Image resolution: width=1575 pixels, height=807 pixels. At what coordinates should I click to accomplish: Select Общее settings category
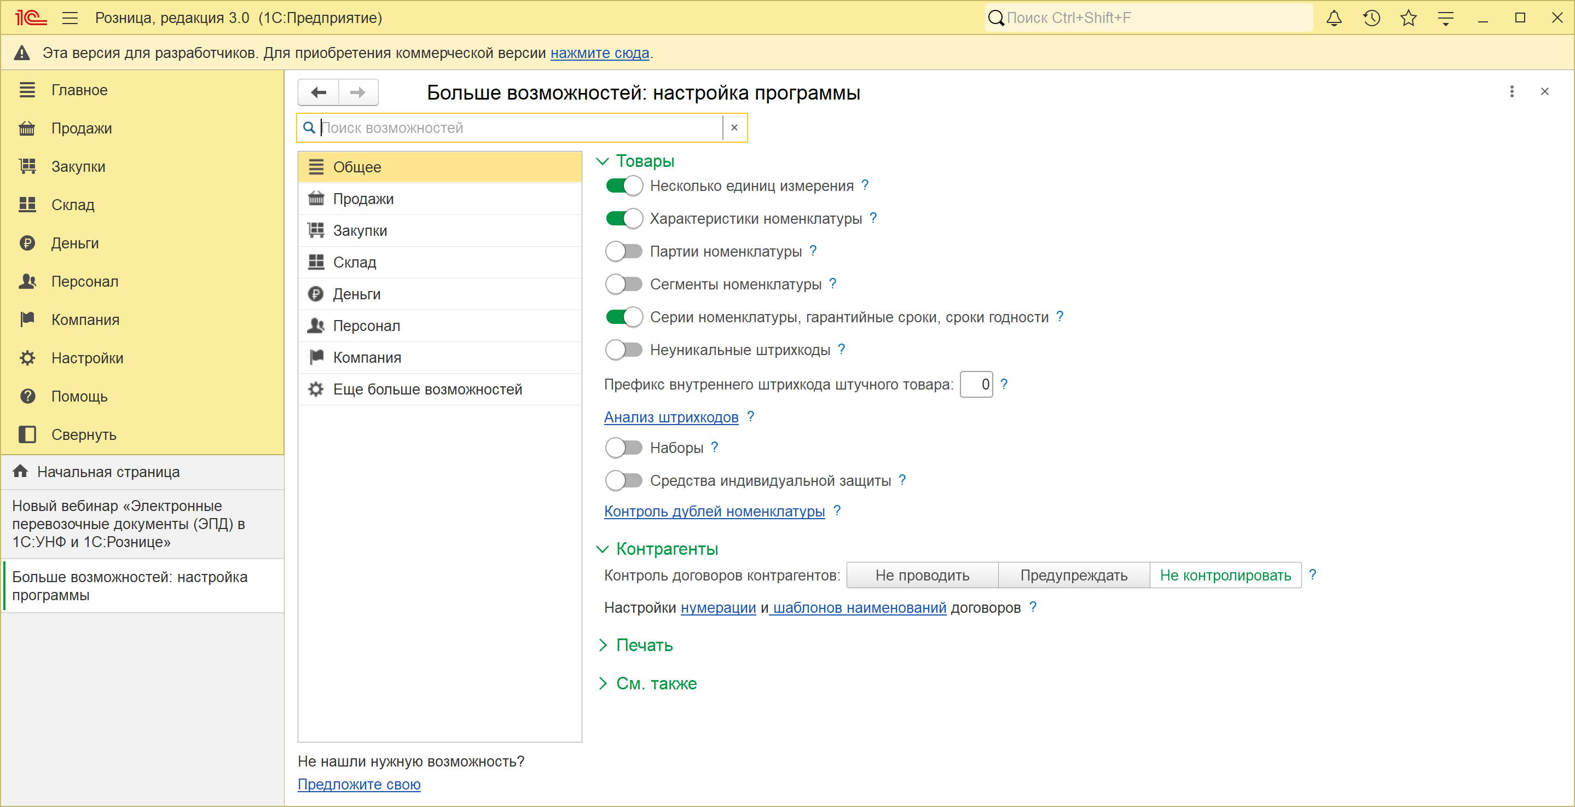tap(439, 167)
